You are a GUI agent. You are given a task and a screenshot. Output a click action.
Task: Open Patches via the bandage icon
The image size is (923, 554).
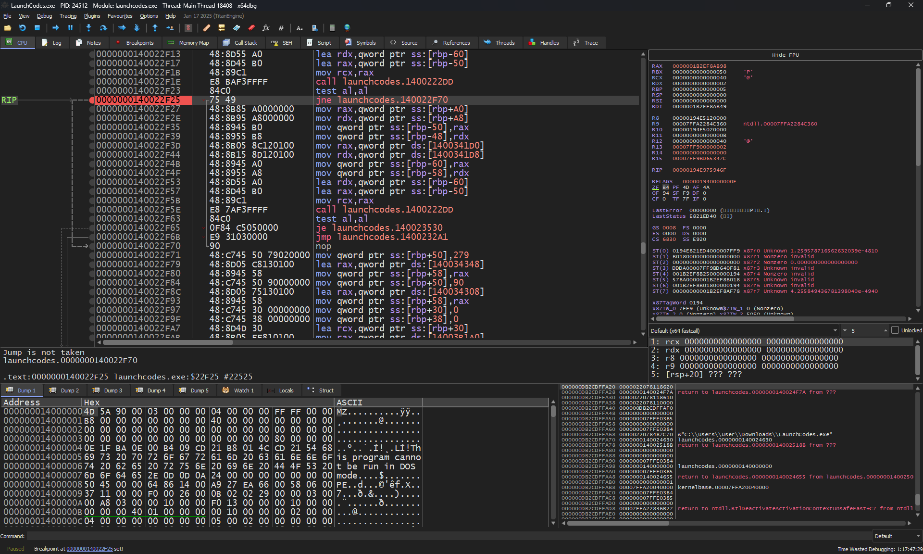(207, 28)
